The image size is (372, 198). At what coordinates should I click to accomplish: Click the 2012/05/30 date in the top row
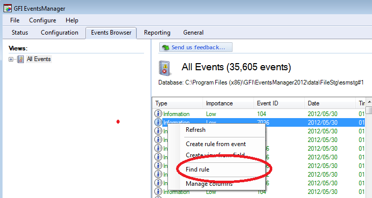(x=323, y=114)
